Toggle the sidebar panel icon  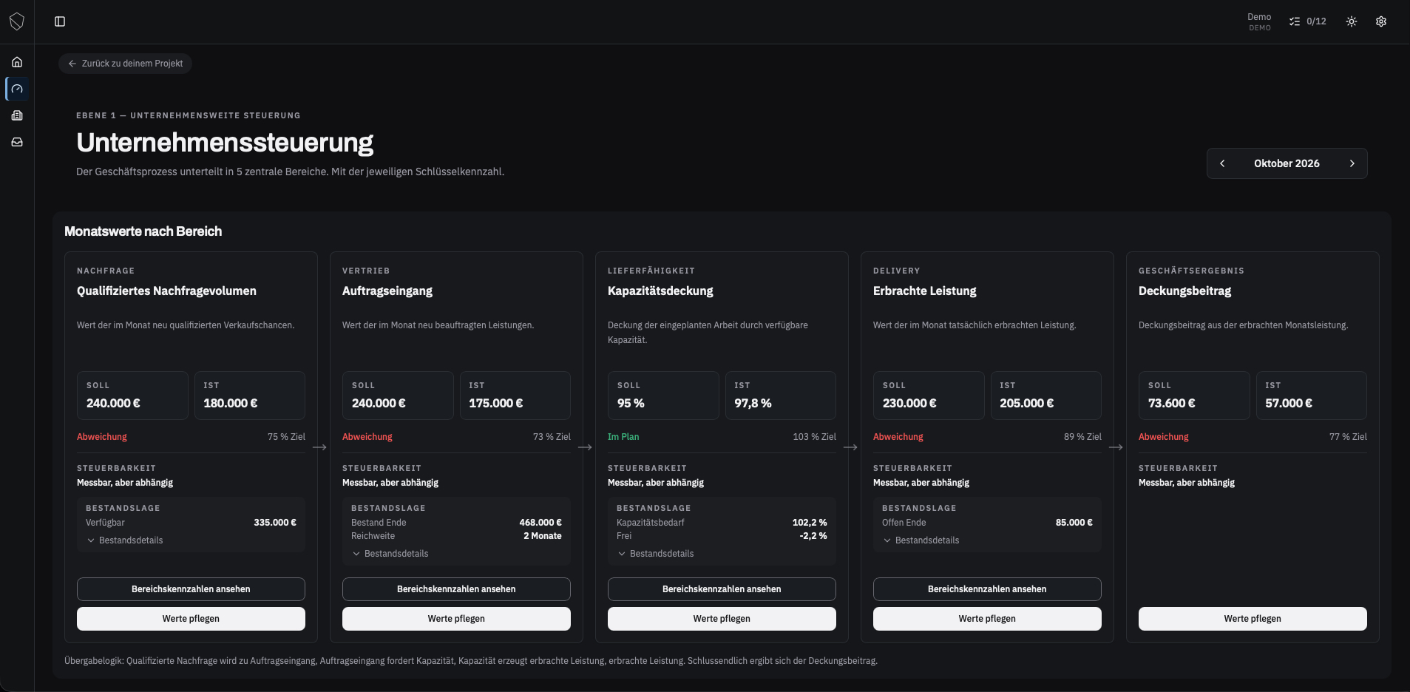click(60, 21)
